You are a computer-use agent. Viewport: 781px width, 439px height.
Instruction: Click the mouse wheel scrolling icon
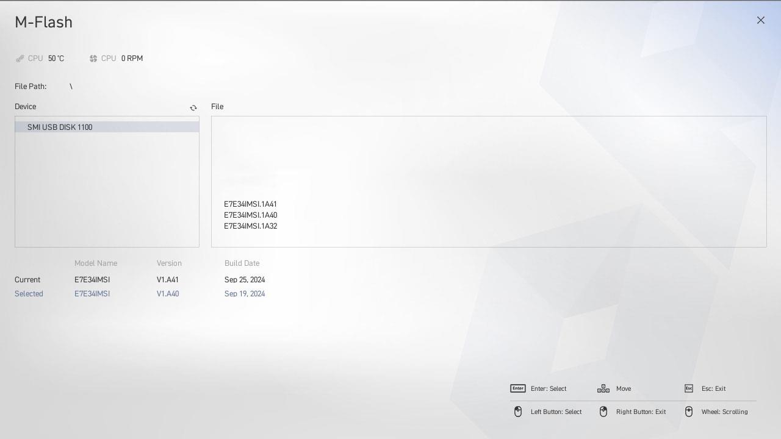[688, 412]
